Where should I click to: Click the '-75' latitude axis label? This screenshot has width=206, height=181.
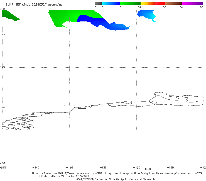(3, 107)
